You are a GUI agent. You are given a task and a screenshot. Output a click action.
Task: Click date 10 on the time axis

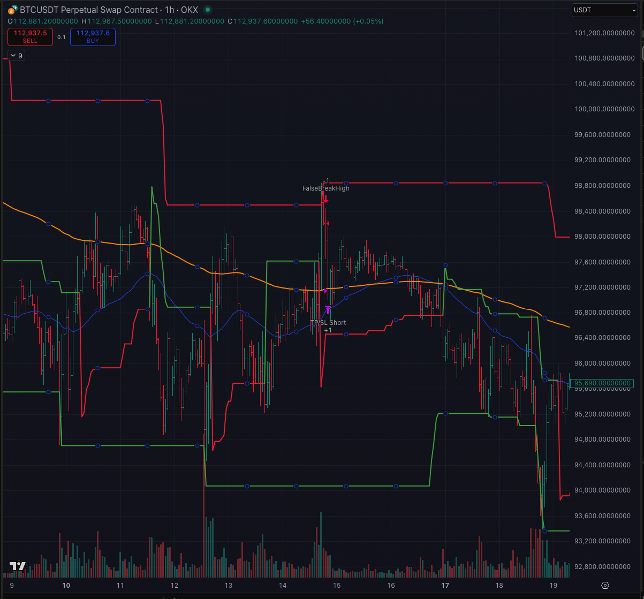pos(66,585)
